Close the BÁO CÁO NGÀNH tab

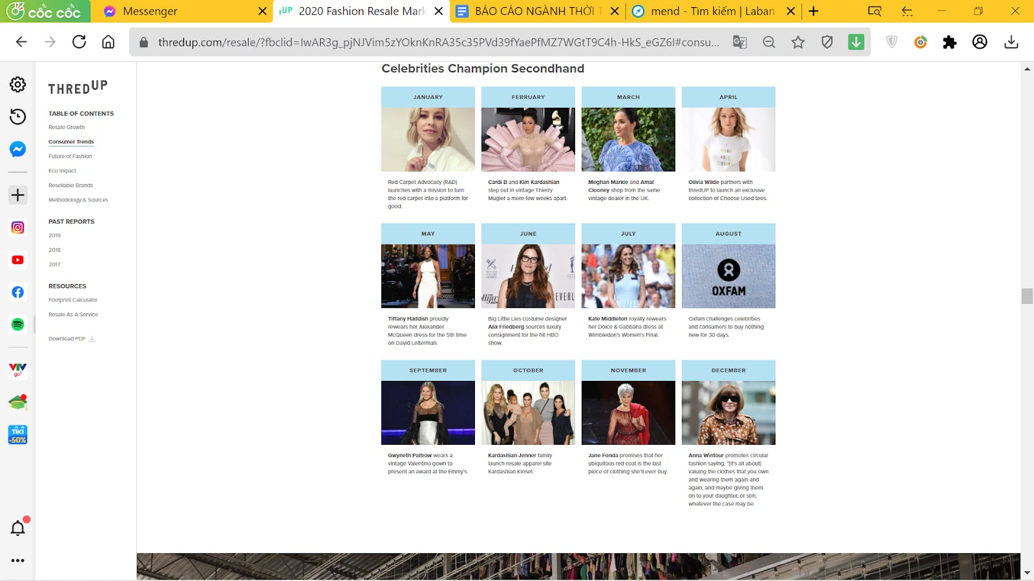[615, 11]
